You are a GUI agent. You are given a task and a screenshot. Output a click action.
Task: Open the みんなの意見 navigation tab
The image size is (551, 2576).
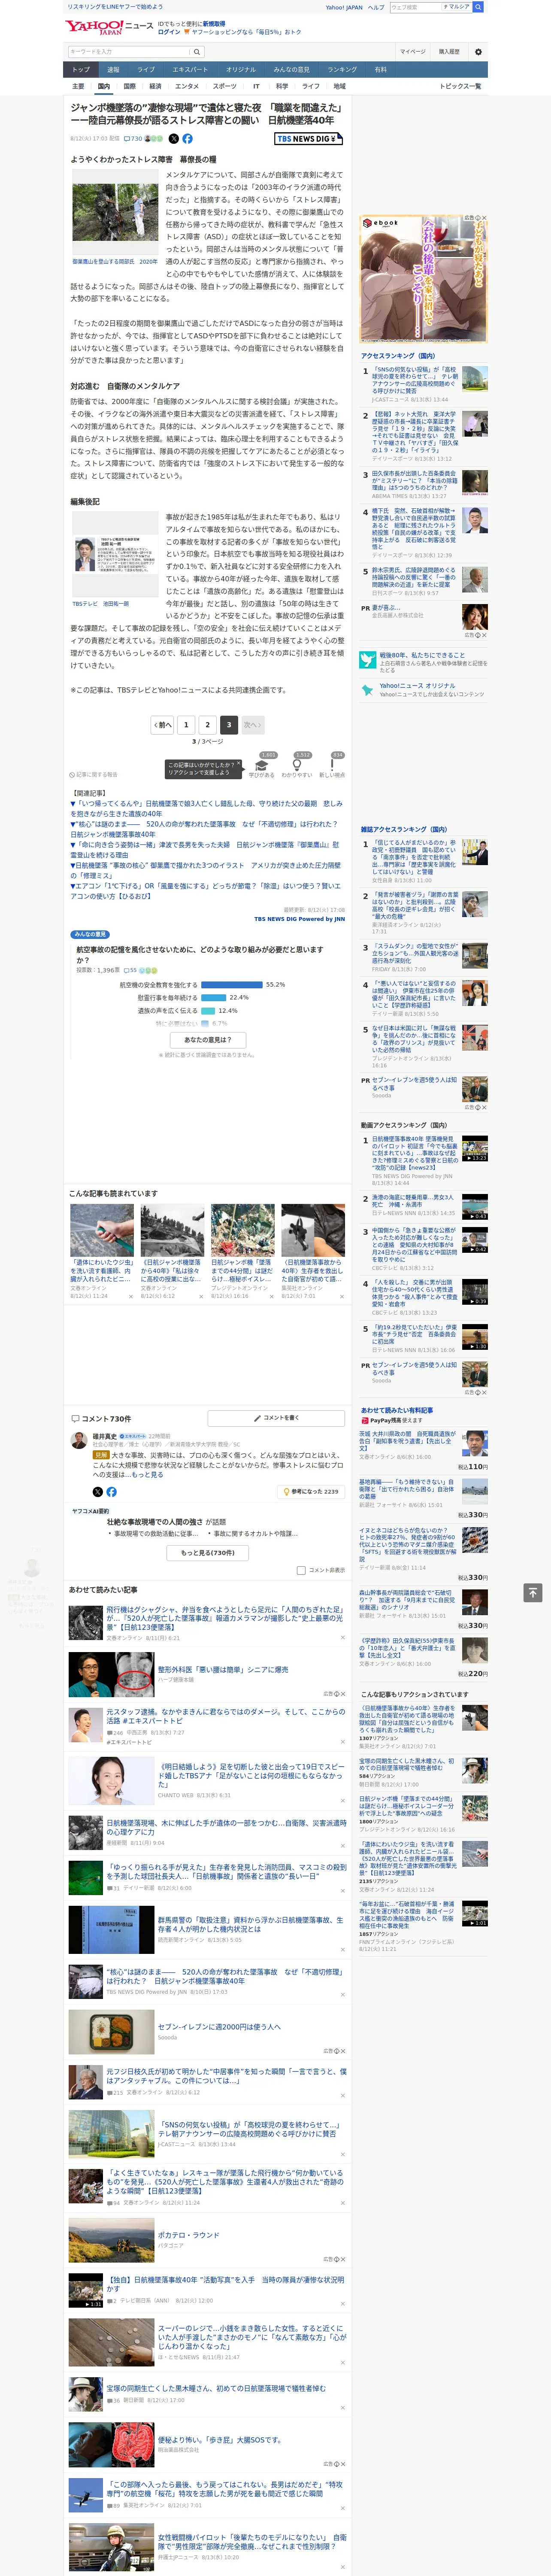pos(291,70)
